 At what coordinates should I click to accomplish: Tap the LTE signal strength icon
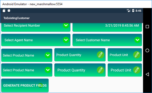click(x=129, y=11)
